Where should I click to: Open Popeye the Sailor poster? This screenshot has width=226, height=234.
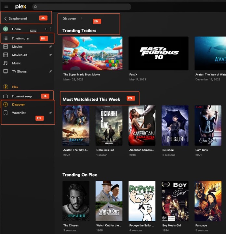142,201
